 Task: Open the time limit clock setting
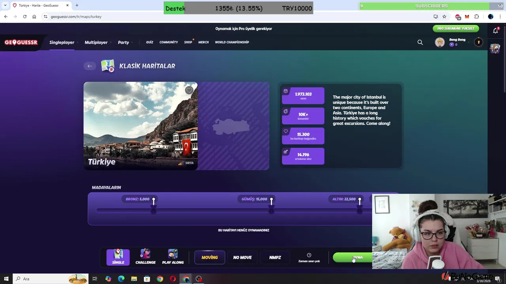[x=309, y=258]
